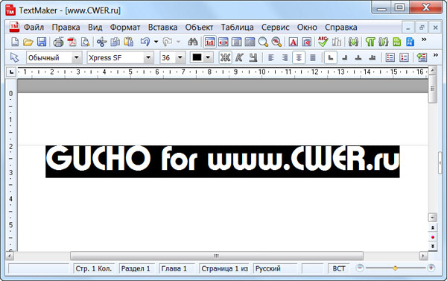Open the Правка menu
The width and height of the screenshot is (447, 281).
(66, 28)
